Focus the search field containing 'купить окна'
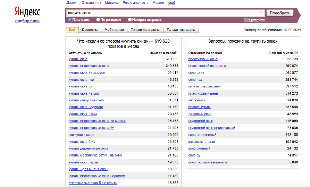 [x=165, y=13]
